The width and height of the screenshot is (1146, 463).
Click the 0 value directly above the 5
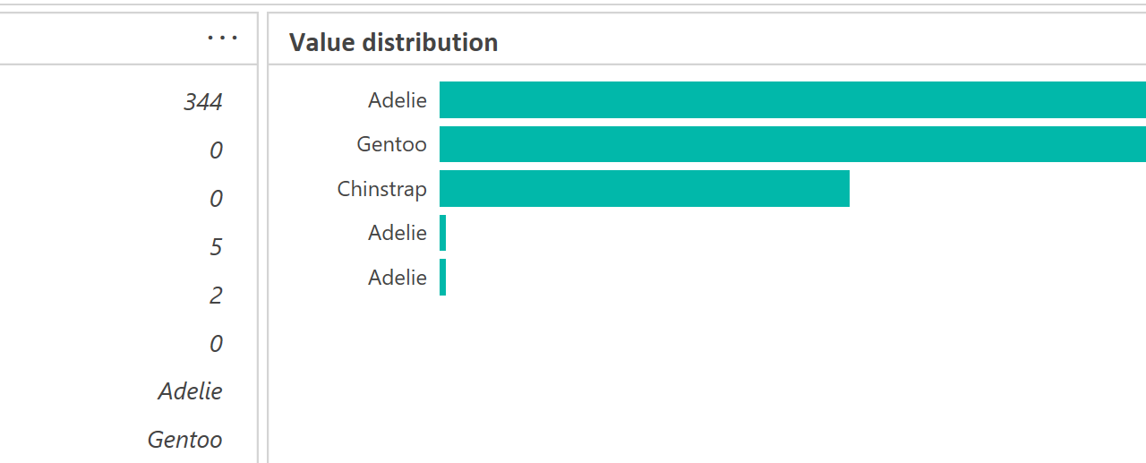[x=216, y=199]
